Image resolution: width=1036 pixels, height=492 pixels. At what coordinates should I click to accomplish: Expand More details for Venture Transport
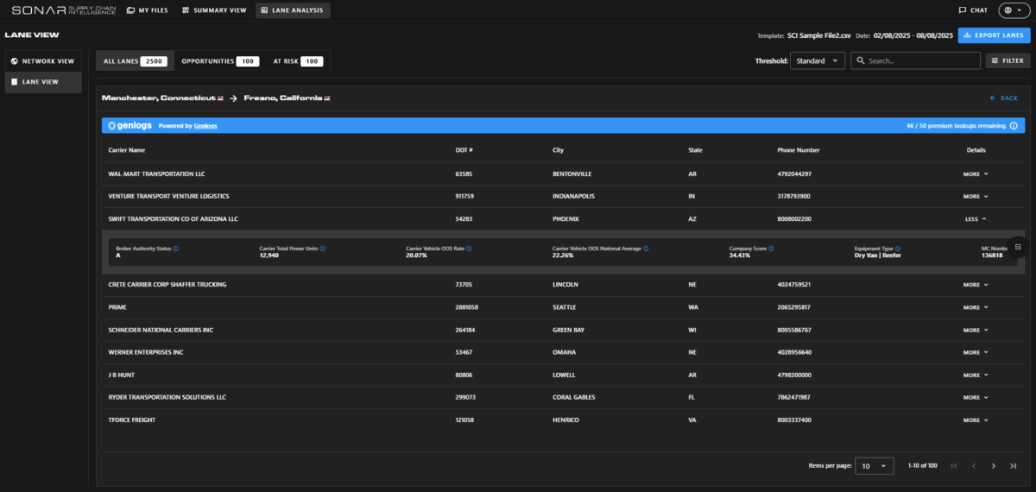coord(976,196)
